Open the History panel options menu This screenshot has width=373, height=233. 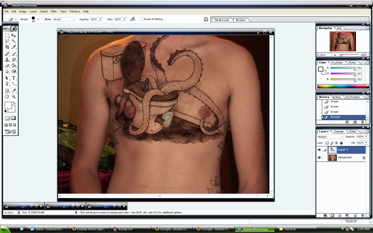tap(368, 97)
